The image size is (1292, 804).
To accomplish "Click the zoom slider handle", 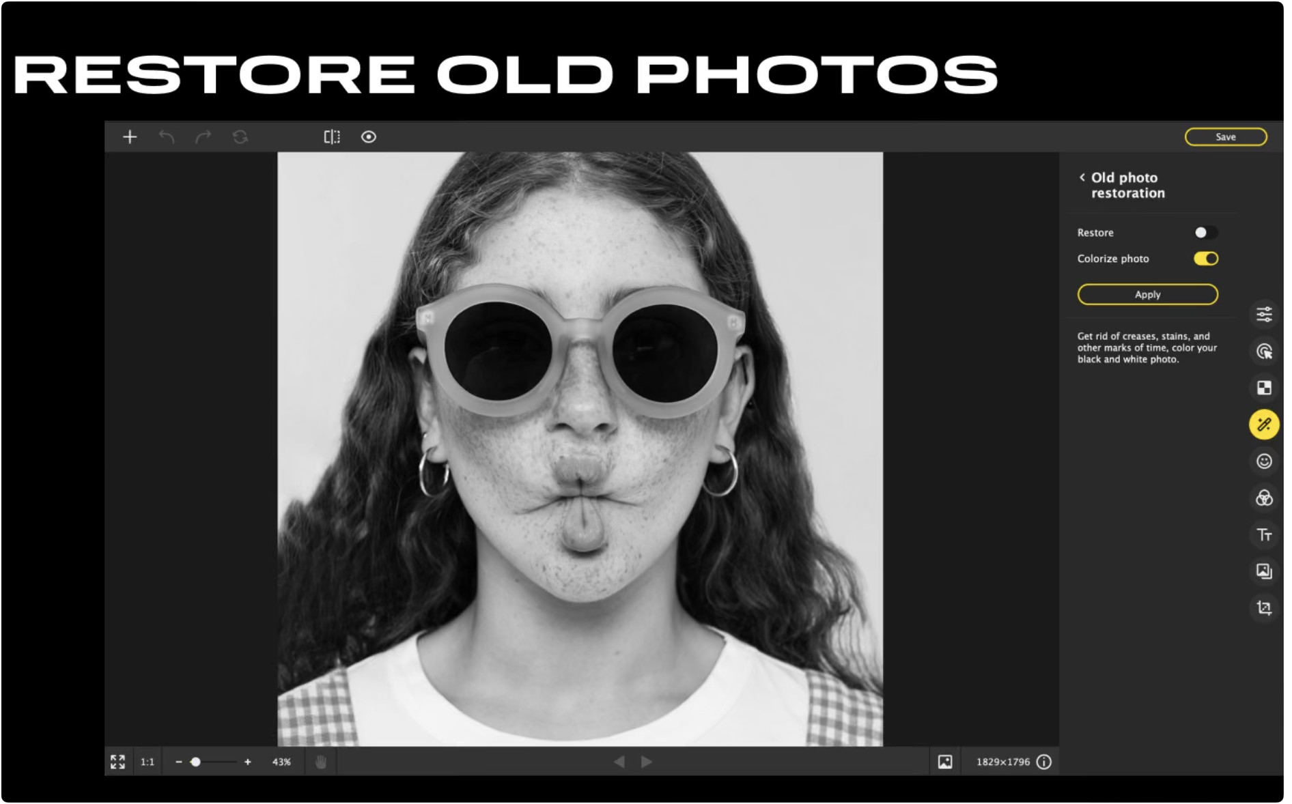I will (196, 762).
